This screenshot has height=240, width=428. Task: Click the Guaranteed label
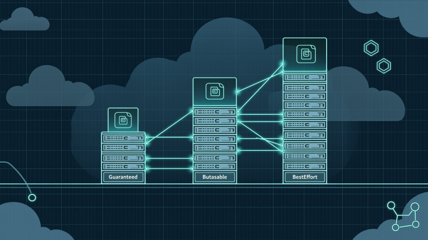pos(123,177)
